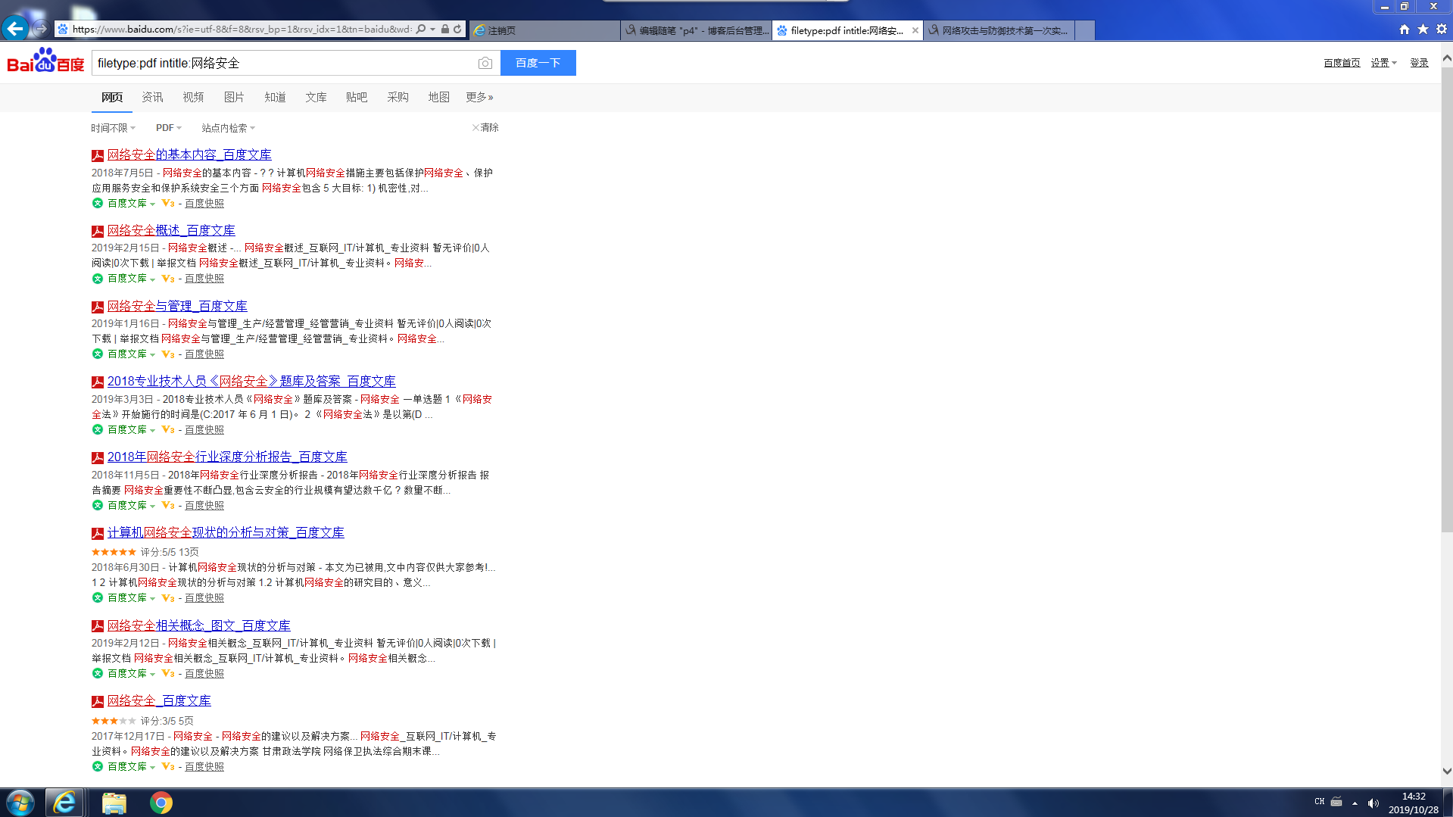The width and height of the screenshot is (1453, 817).
Task: Open the browser Home icon
Action: pos(1405,30)
